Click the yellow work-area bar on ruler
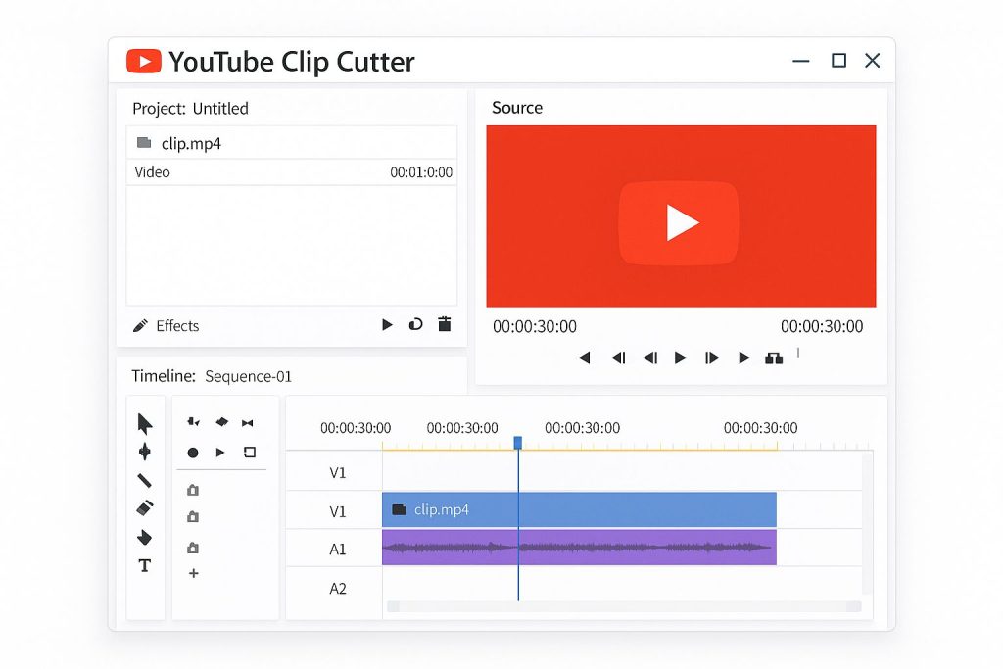 (x=580, y=450)
